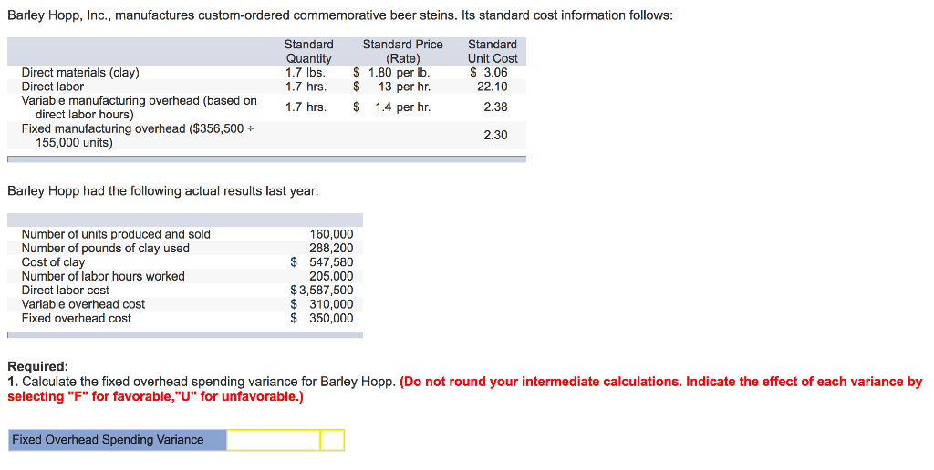This screenshot has height=470, width=934.
Task: Click the Variable overhead cost value $310,000
Action: (x=322, y=304)
